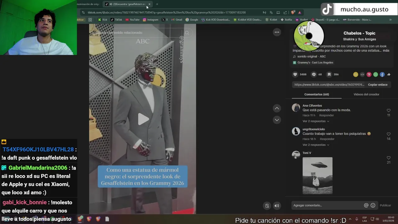Click the share page icon in address bar

tap(285, 12)
